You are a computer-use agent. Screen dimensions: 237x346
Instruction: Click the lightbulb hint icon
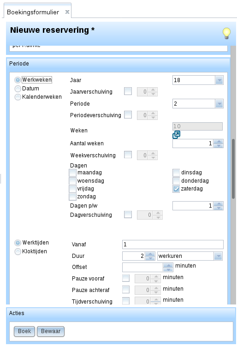click(x=226, y=33)
